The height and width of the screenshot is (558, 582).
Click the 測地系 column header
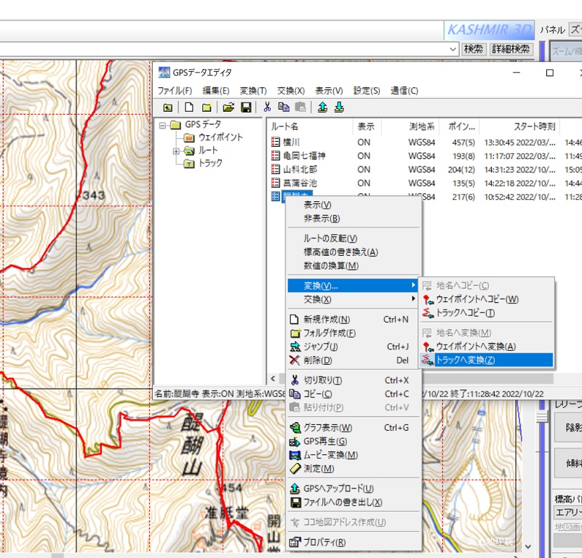(410, 126)
